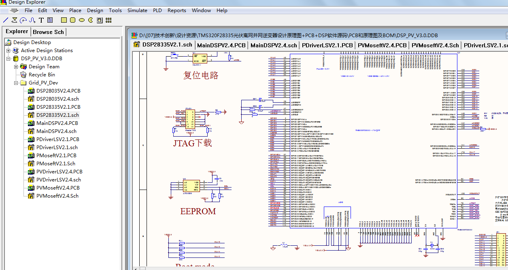Viewport: 508px width, 270px height.
Task: Open PMoseftV2.1.PCB in the tree
Action: click(56, 156)
